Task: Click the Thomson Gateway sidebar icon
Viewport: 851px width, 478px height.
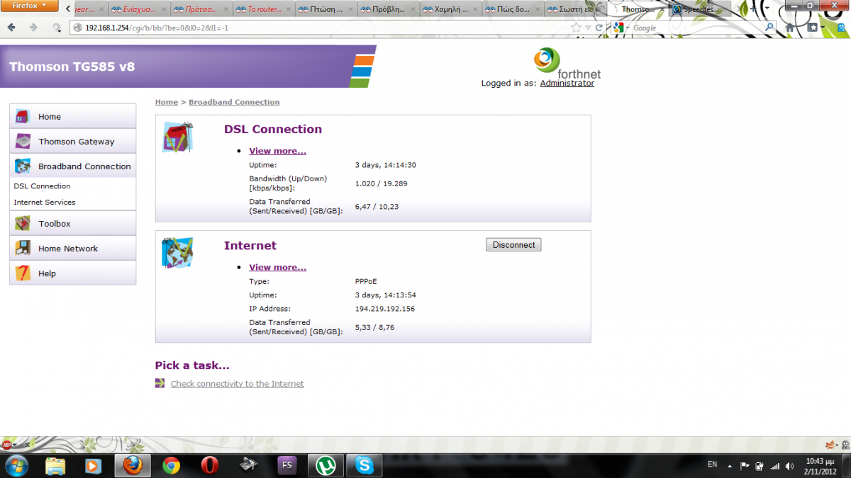Action: pos(23,141)
